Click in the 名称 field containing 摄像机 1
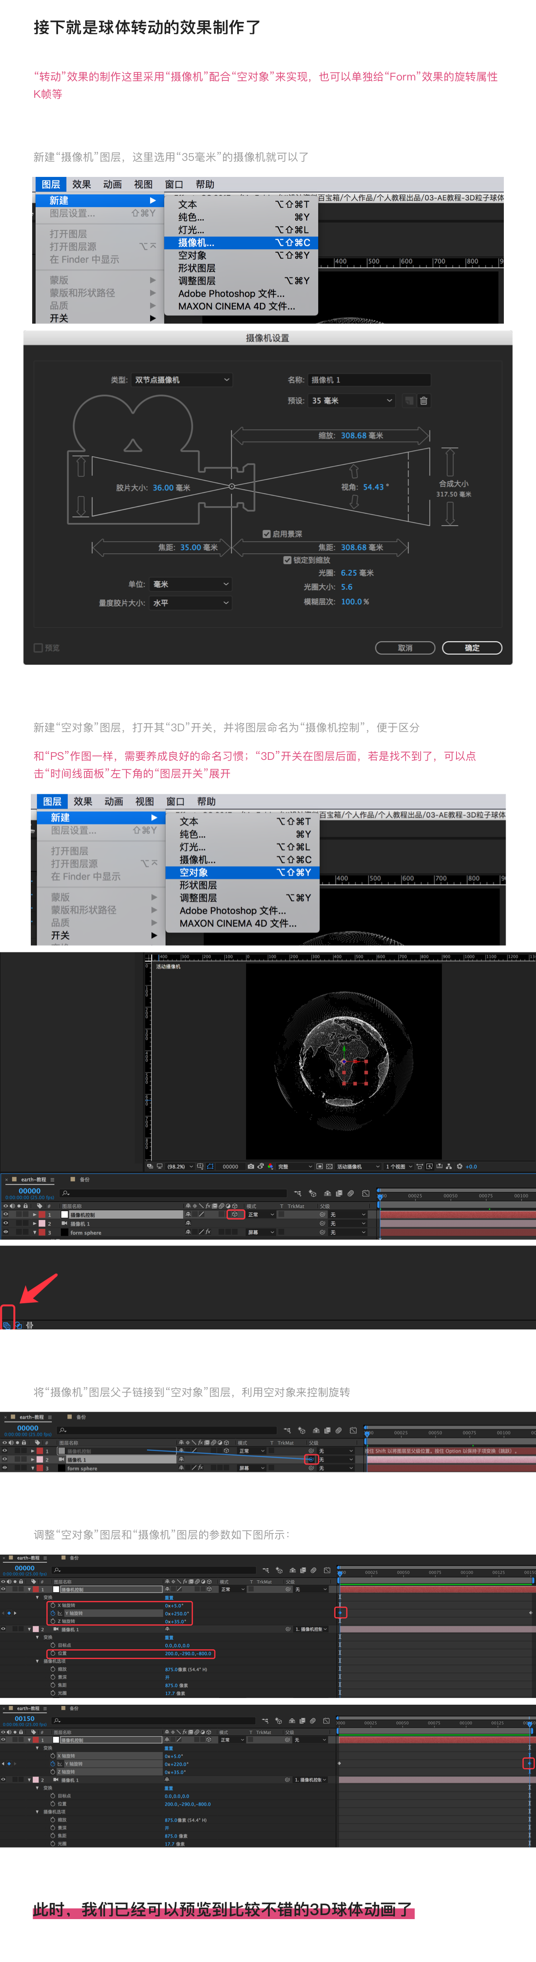The image size is (536, 1962). [368, 379]
